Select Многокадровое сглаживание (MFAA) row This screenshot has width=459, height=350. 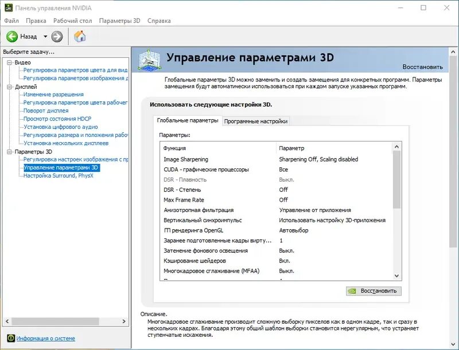(x=276, y=271)
